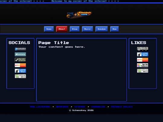Image resolution: width=163 pixels, height=122 pixels.
Task: Open the Join the Fediverse badge
Action: (x=142, y=65)
